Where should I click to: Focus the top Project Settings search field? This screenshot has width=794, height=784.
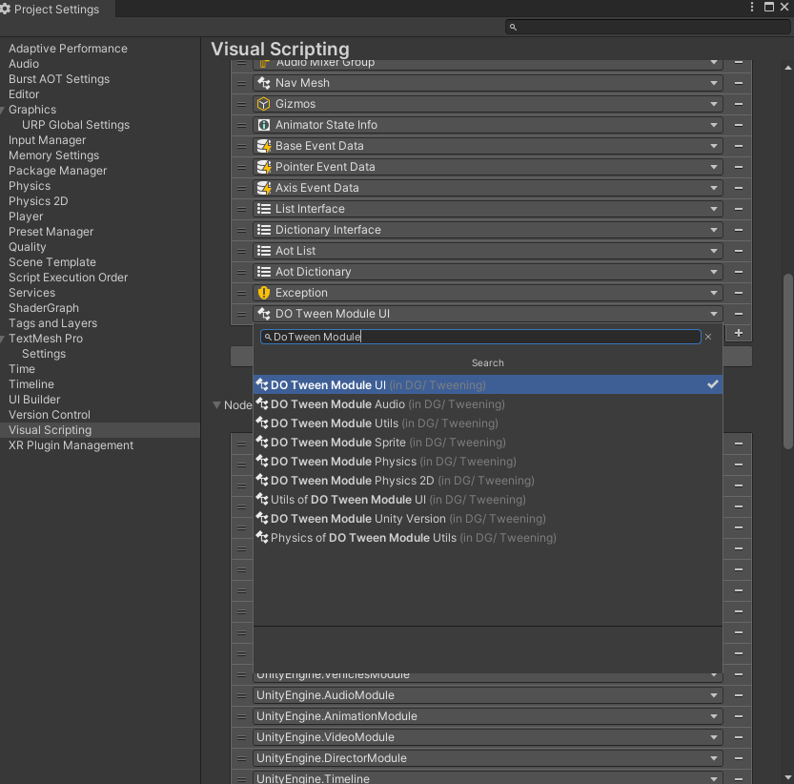tap(648, 27)
